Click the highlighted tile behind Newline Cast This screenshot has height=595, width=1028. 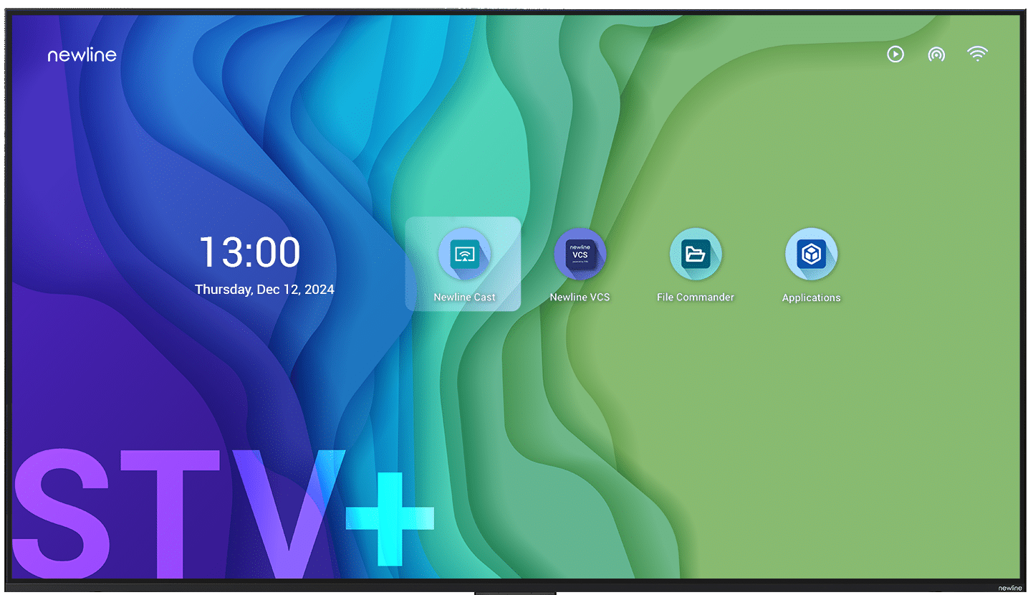click(x=463, y=264)
